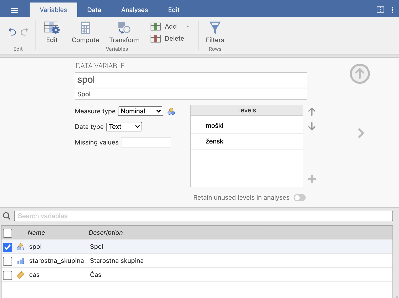
Task: Open the variable Edit (setup) tool
Action: click(x=52, y=32)
